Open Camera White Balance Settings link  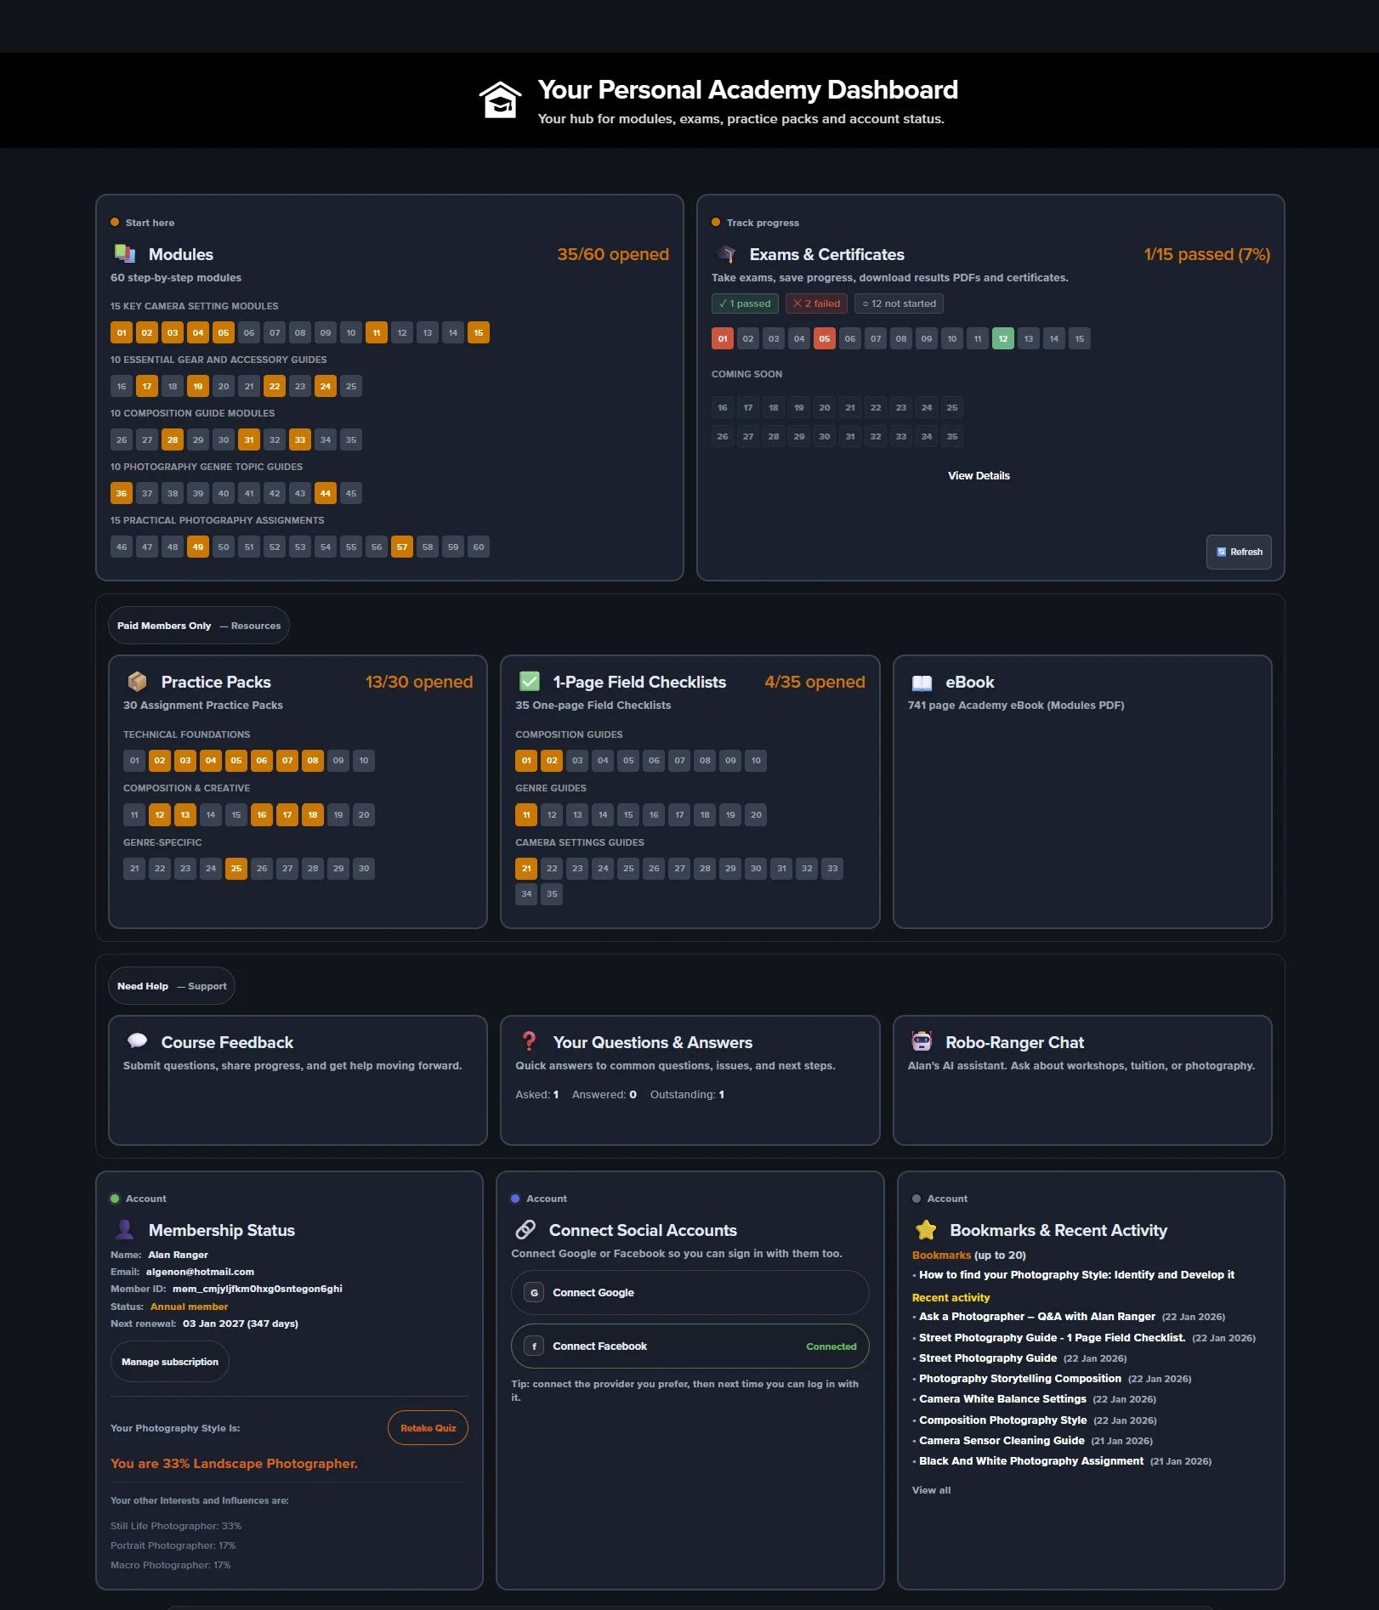point(1002,1398)
